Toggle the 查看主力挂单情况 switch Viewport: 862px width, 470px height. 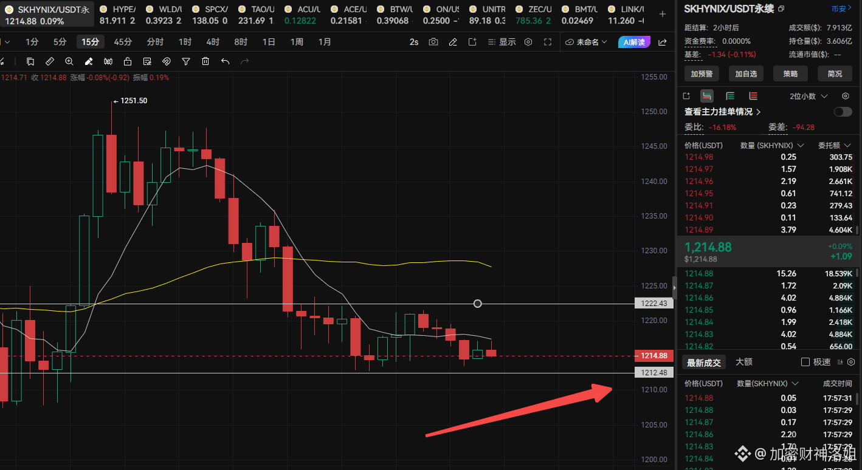[843, 112]
